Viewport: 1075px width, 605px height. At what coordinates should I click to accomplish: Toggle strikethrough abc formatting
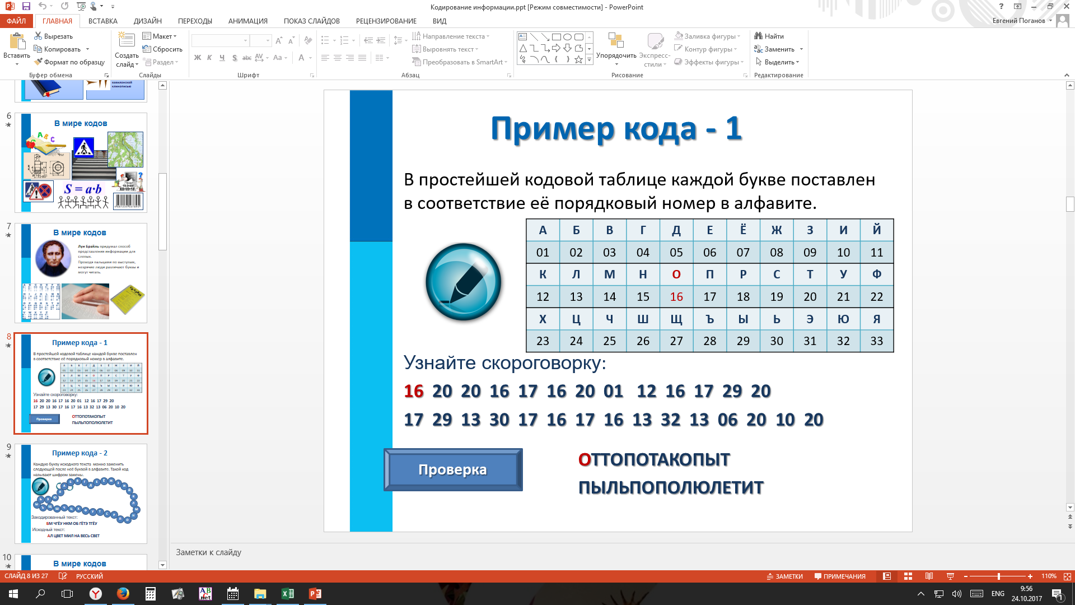tap(246, 58)
